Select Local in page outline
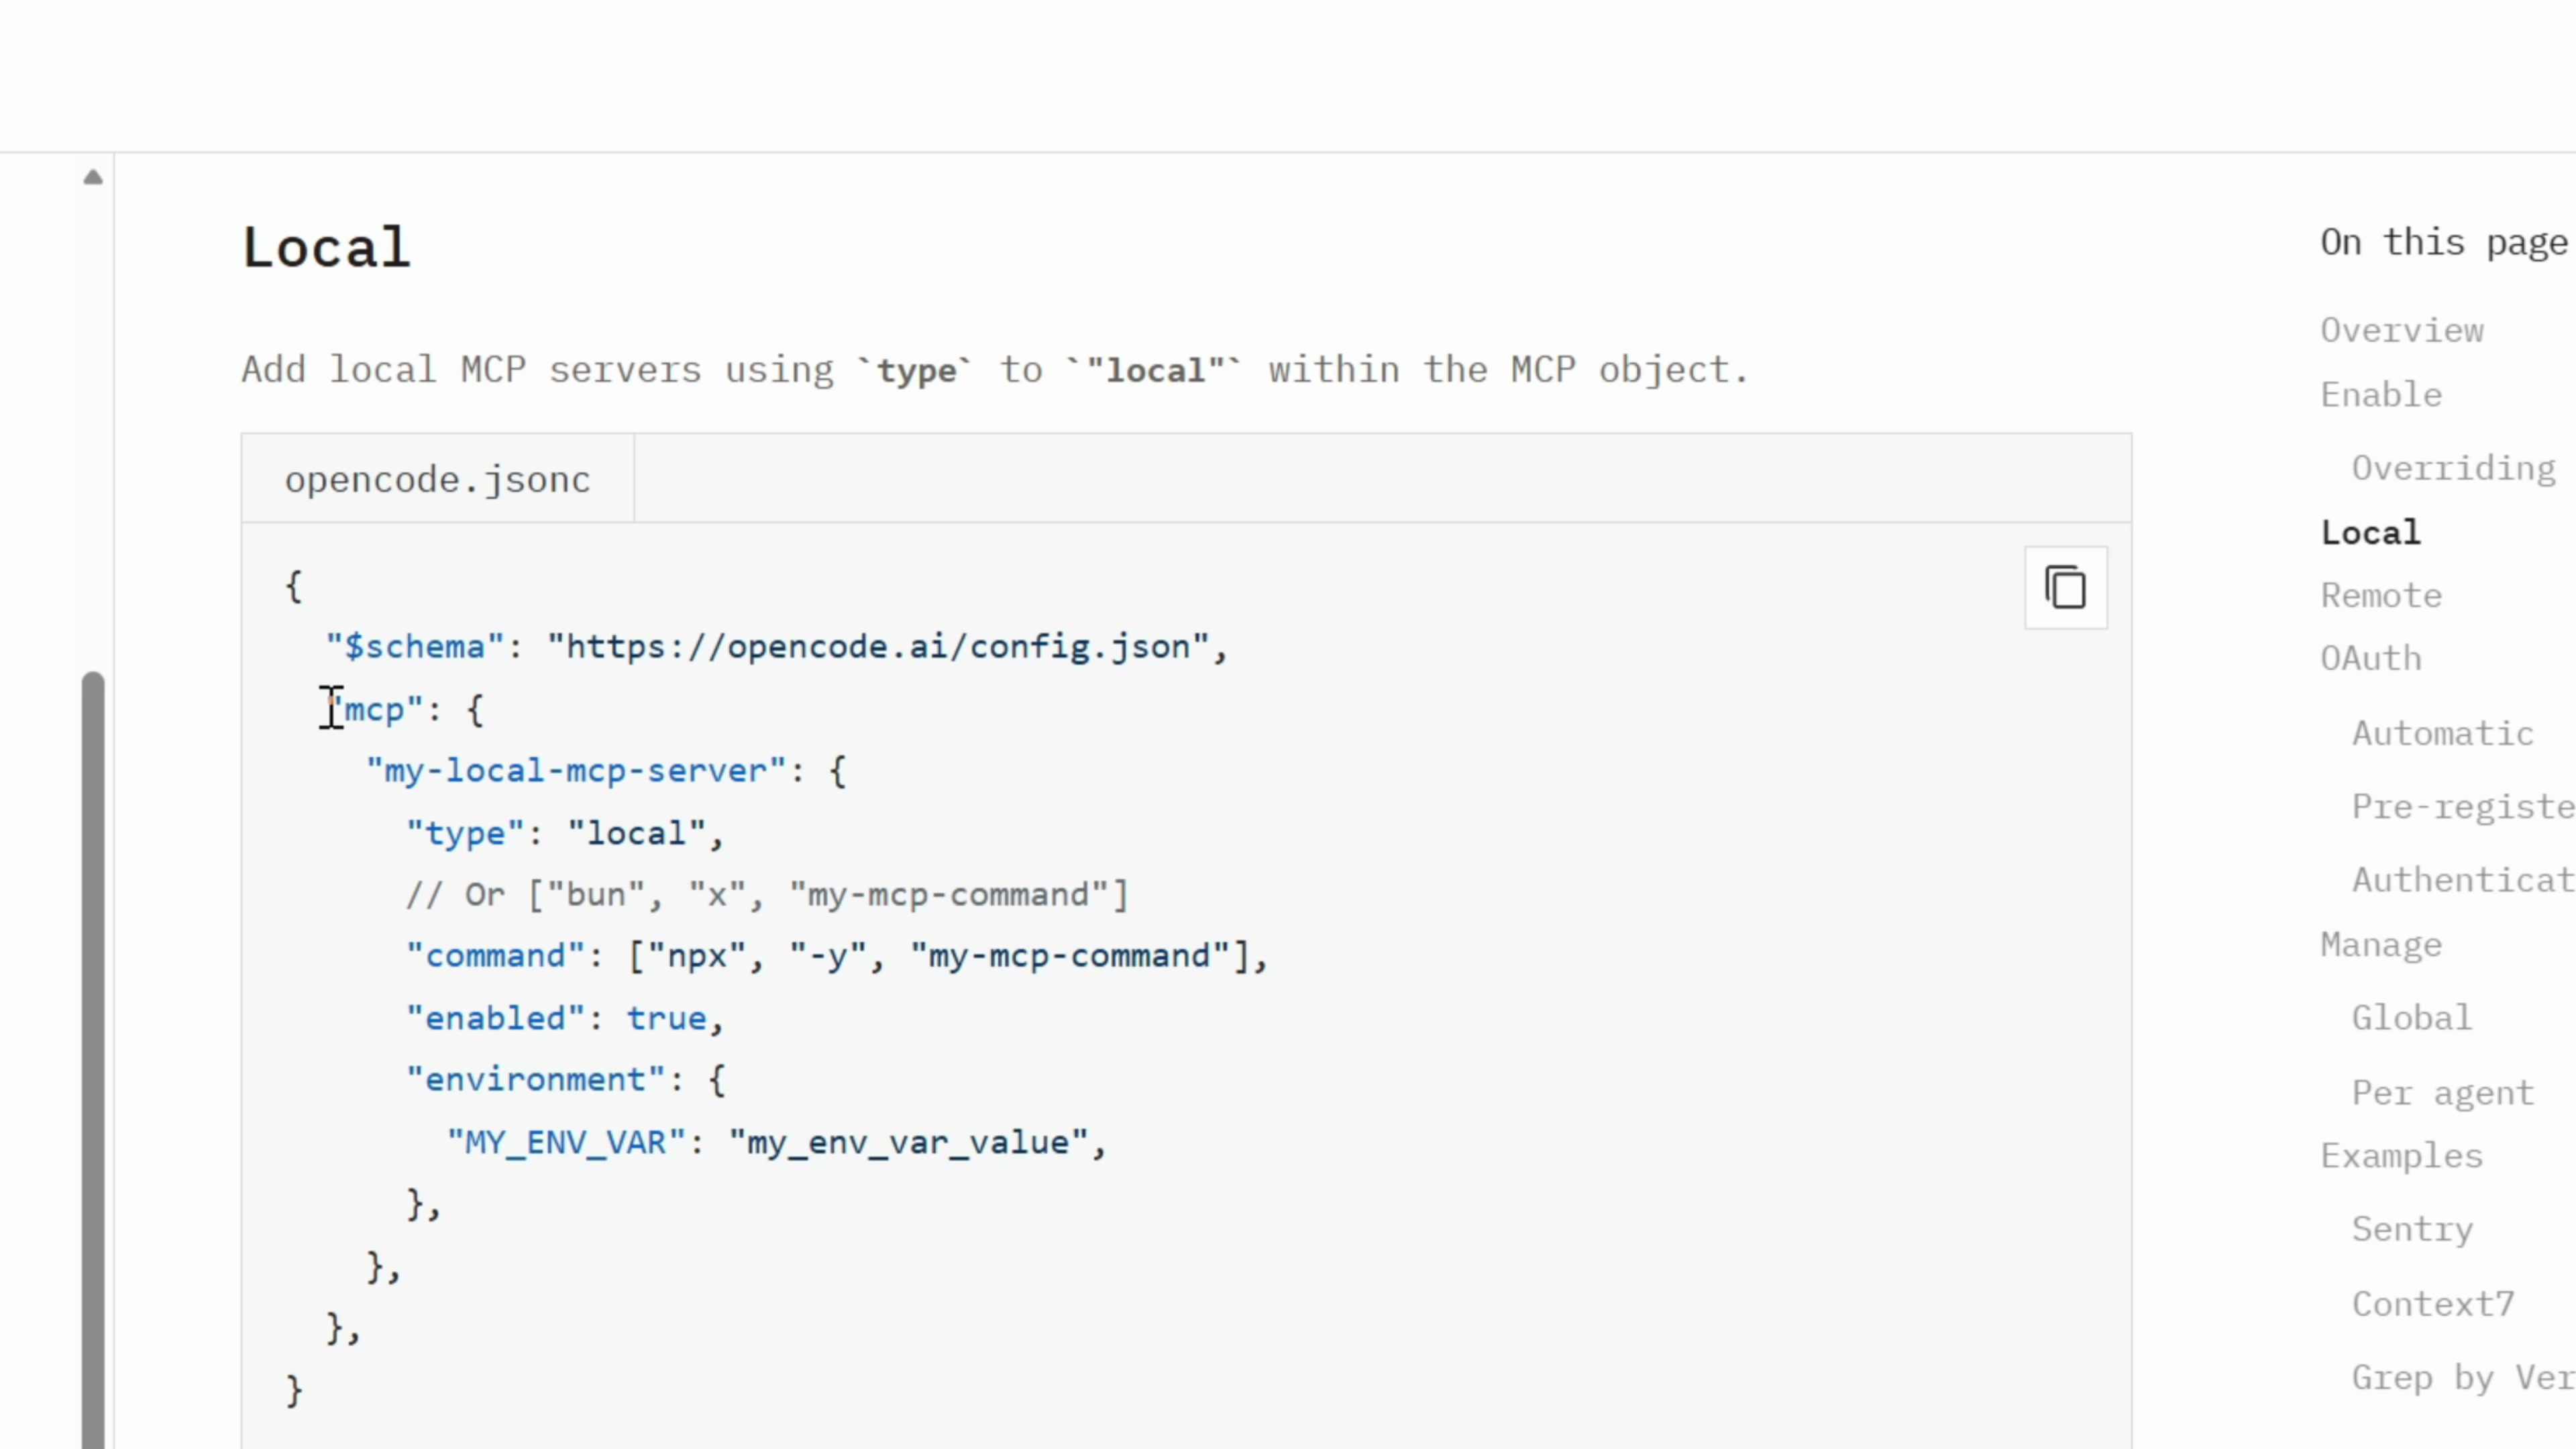 click(2370, 532)
